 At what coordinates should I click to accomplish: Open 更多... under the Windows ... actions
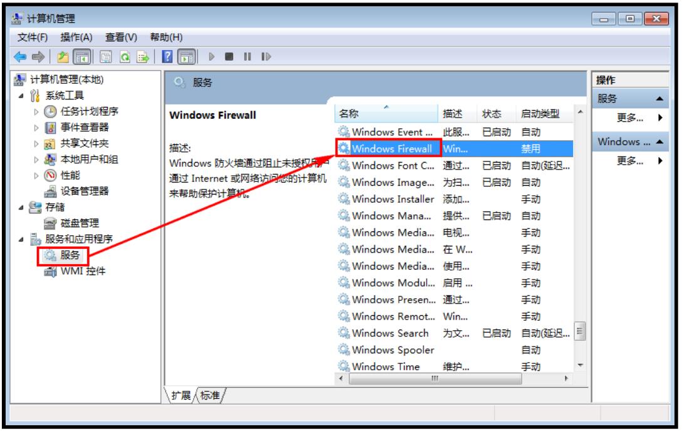coord(630,161)
